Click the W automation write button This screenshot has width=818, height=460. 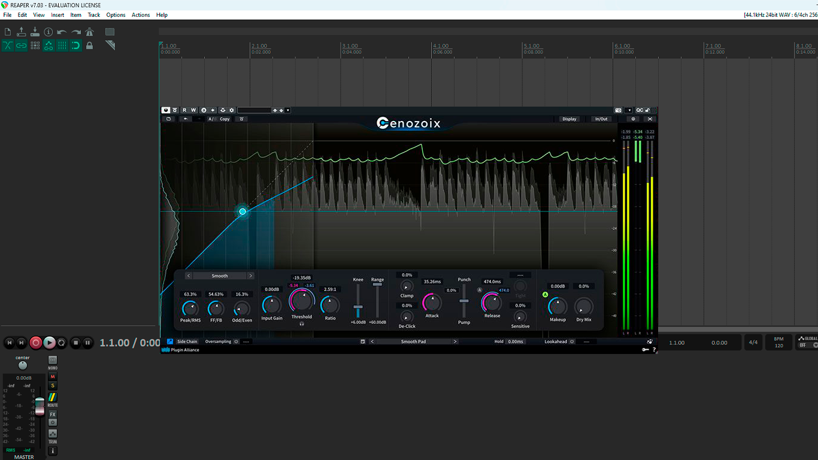193,110
